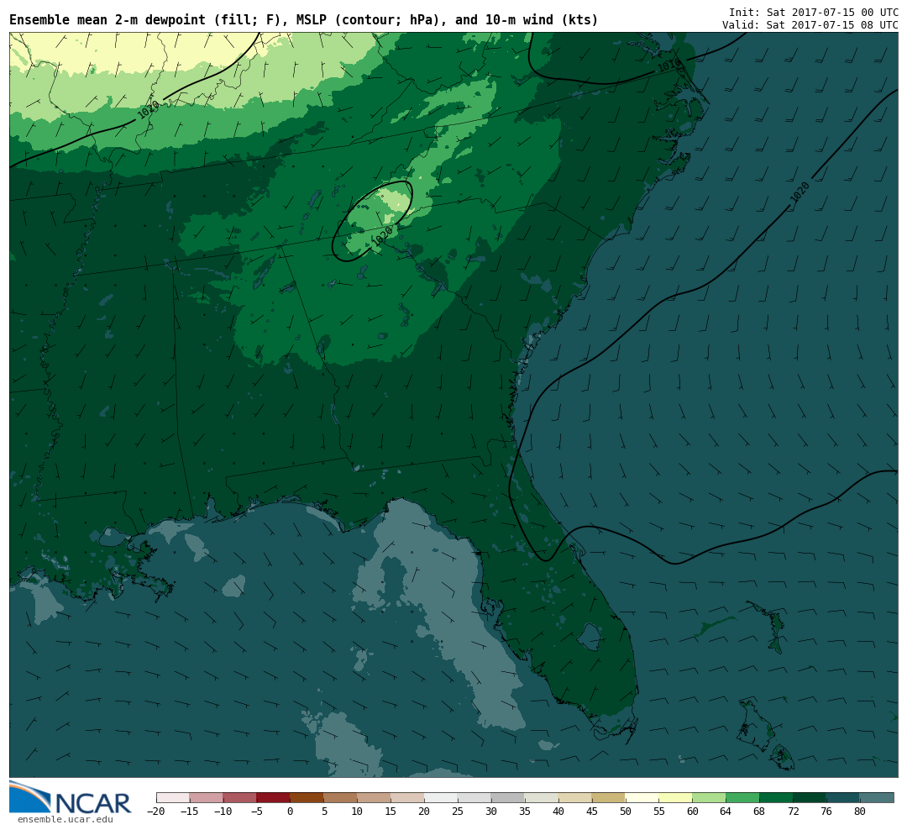This screenshot has height=830, width=907.
Task: Click the 1016 isobar label near the coast
Action: 669,66
